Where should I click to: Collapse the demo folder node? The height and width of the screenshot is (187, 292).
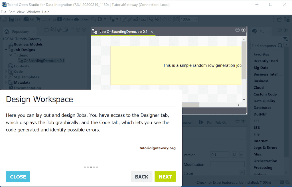(x=11, y=55)
